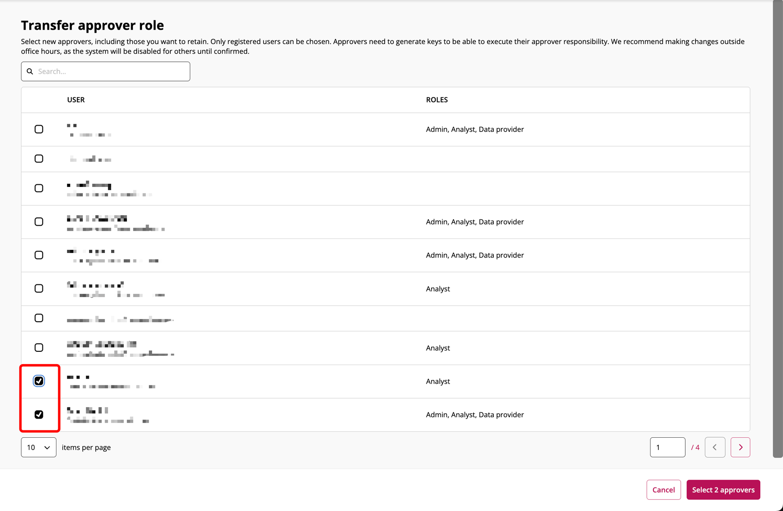The width and height of the screenshot is (783, 511).
Task: Check the eighth row Analyst user checkbox
Action: click(39, 348)
